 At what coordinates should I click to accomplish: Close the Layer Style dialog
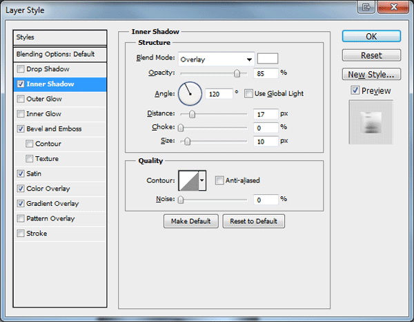[393, 7]
